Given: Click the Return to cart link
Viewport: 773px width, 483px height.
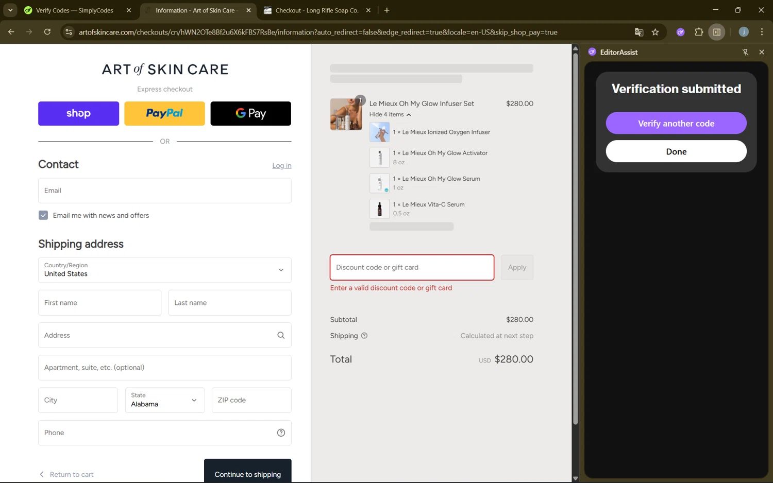Looking at the screenshot, I should (x=66, y=474).
